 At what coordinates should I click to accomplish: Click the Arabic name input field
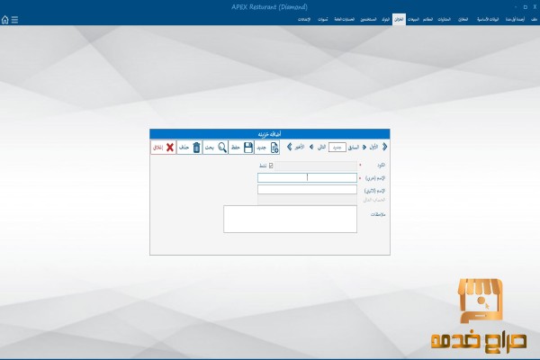tap(307, 177)
